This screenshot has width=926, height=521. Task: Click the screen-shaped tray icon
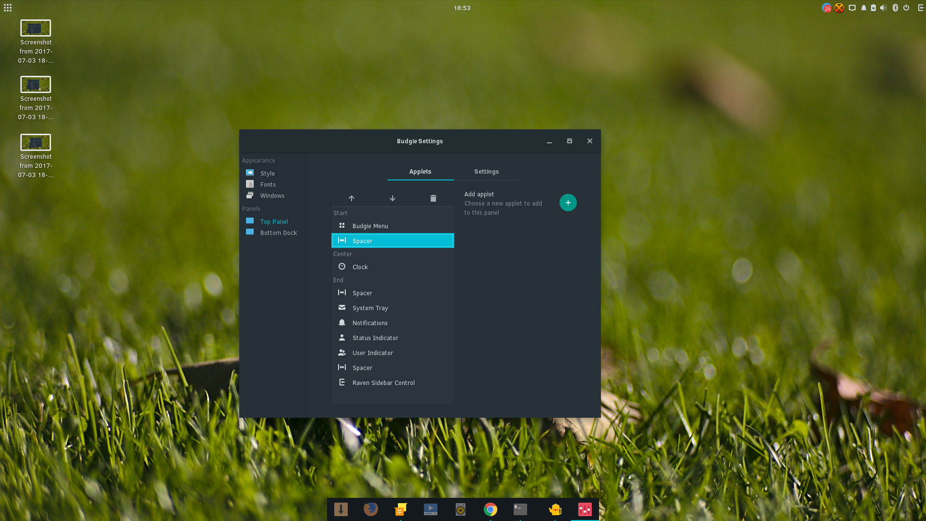coord(852,8)
